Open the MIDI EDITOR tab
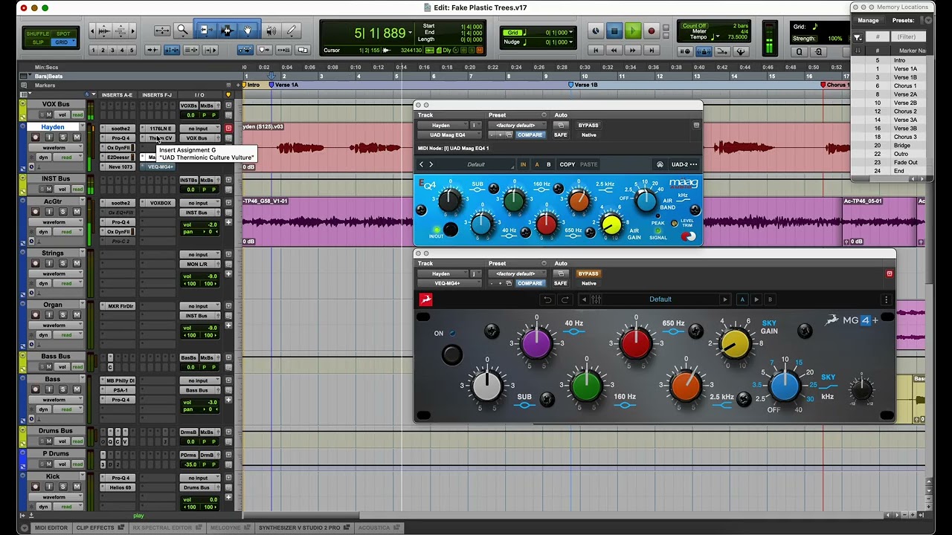 [x=51, y=528]
